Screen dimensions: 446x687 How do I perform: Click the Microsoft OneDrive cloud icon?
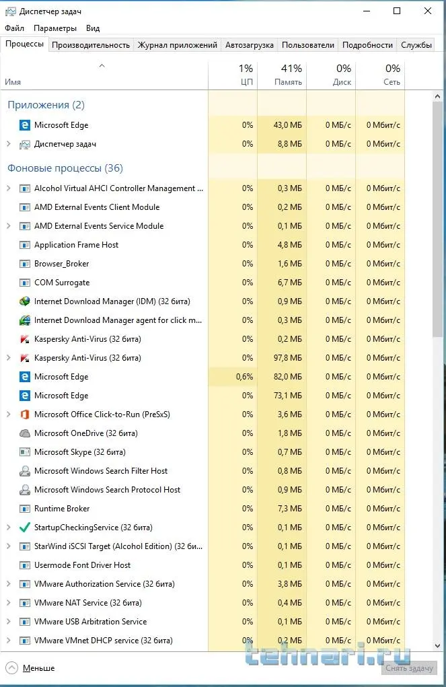pyautogui.click(x=25, y=433)
